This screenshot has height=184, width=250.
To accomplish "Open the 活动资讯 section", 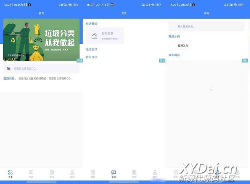I will (91, 49).
